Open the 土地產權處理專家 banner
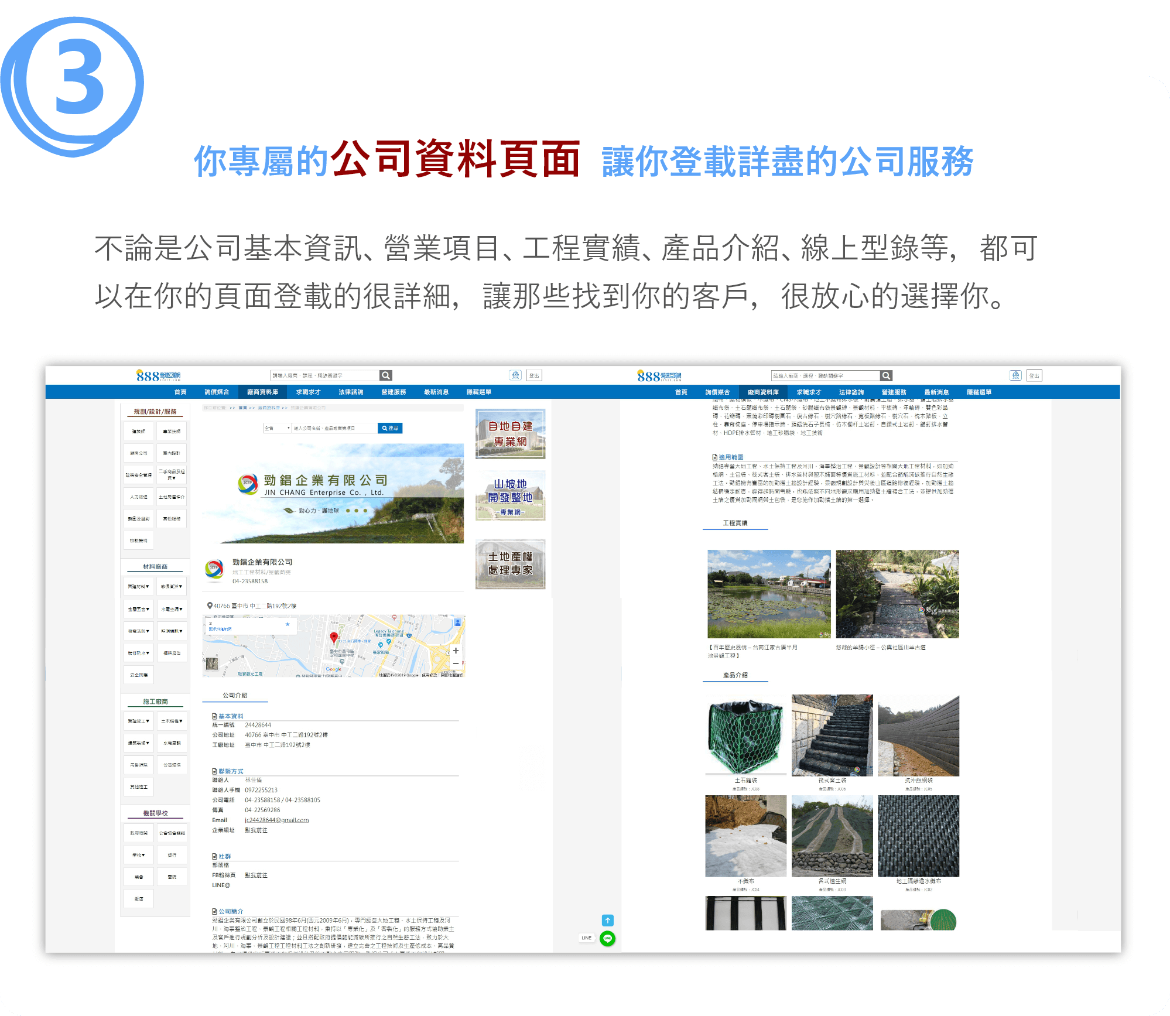 coord(510,564)
